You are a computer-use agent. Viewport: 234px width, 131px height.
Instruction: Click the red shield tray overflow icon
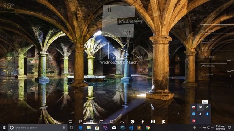(193, 107)
